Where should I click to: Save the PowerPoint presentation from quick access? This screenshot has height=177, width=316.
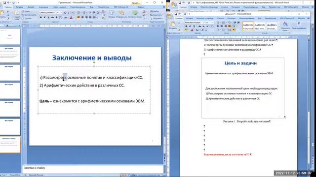(x=4, y=3)
